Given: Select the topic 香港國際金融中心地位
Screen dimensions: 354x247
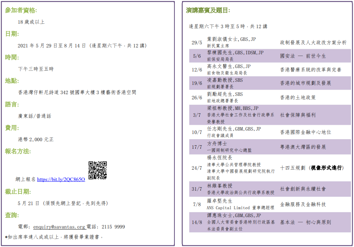Looking at the screenshot, I should 306,132.
